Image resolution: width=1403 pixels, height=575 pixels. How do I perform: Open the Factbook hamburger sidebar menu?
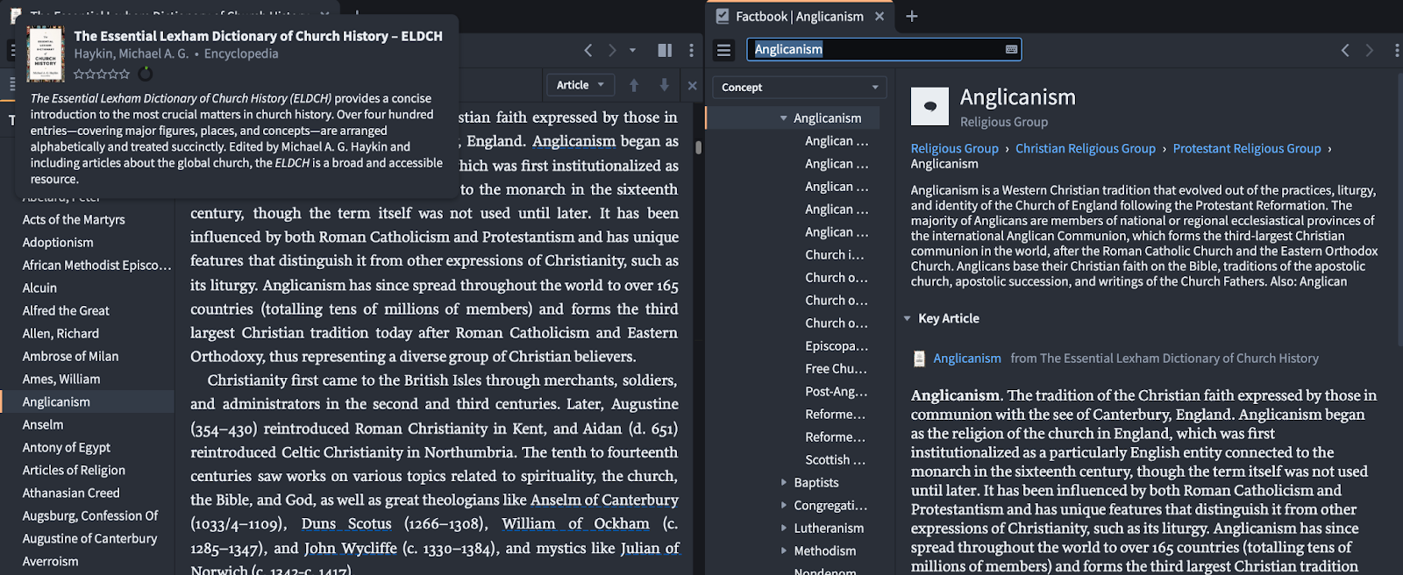723,50
